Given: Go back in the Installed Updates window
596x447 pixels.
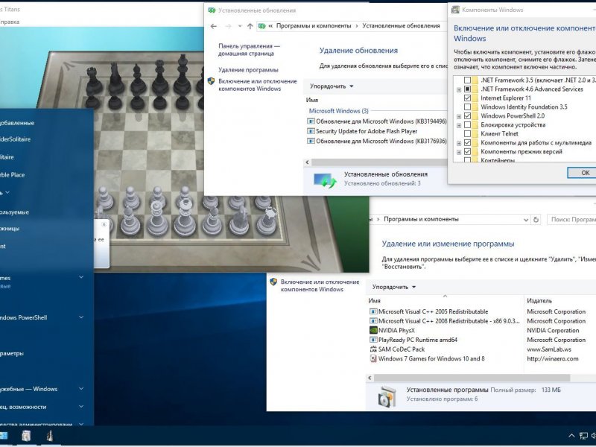Looking at the screenshot, I should (214, 26).
